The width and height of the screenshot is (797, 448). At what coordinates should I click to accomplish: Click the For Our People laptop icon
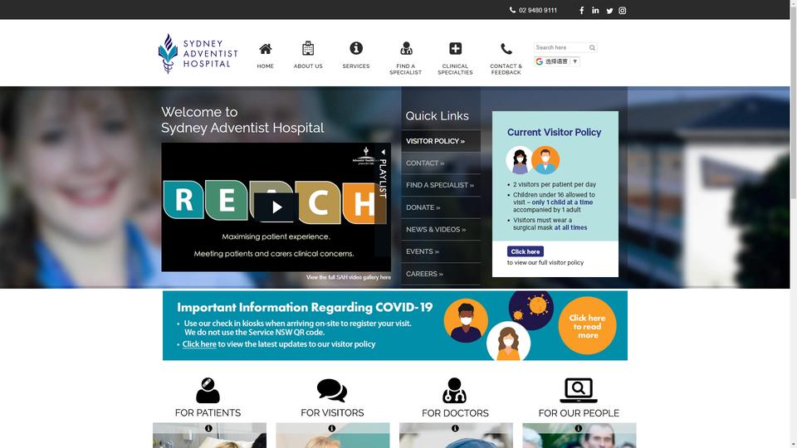click(579, 390)
